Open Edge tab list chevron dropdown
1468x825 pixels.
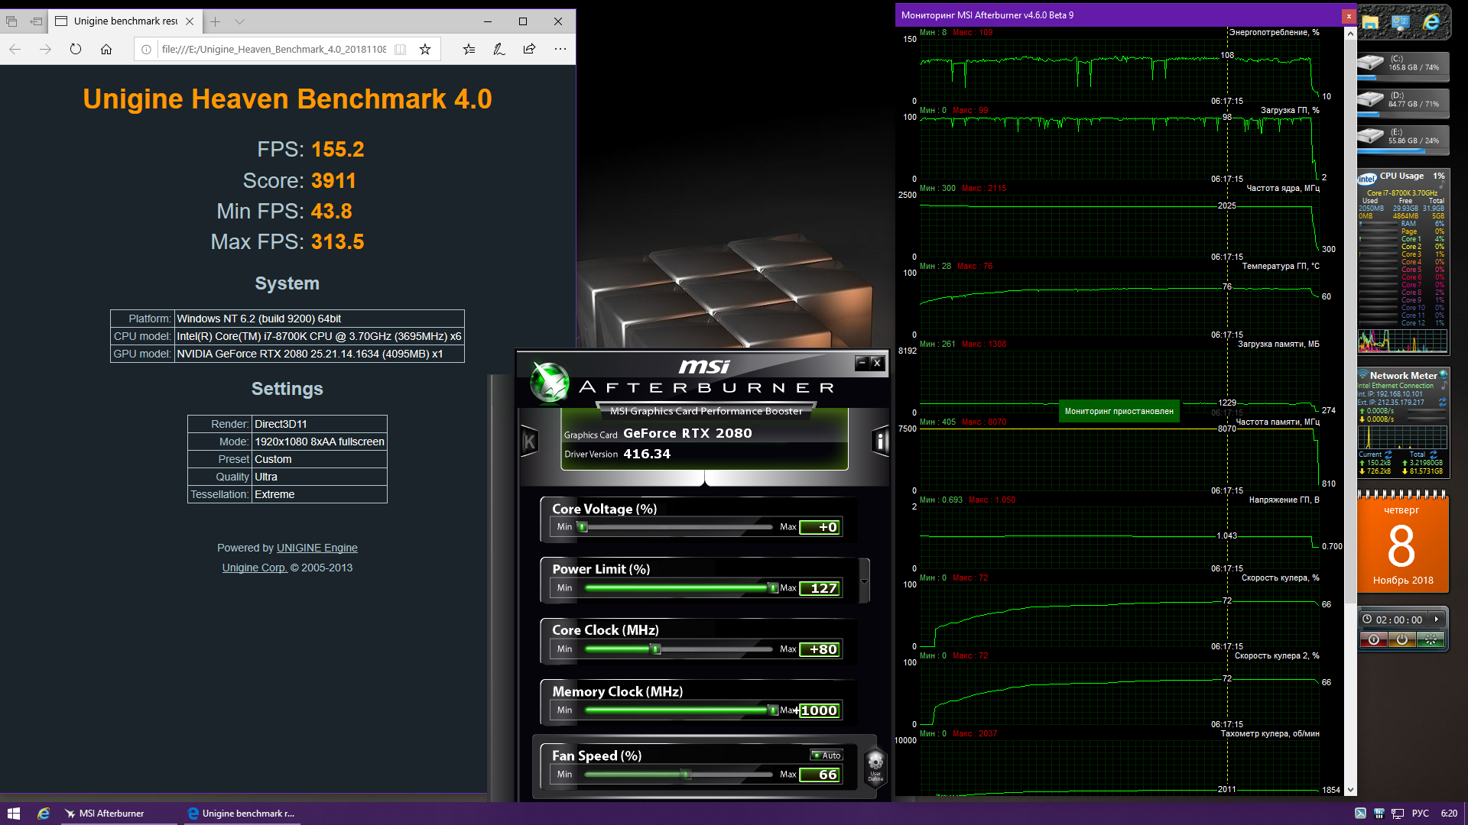(x=239, y=21)
